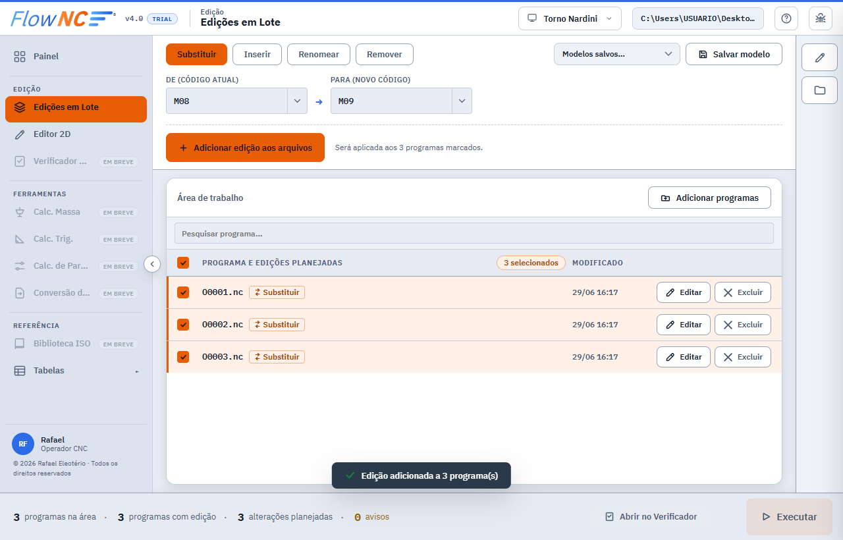Click the Substituir tag on 00001.nc
Screen dimensions: 843x540
[277, 292]
